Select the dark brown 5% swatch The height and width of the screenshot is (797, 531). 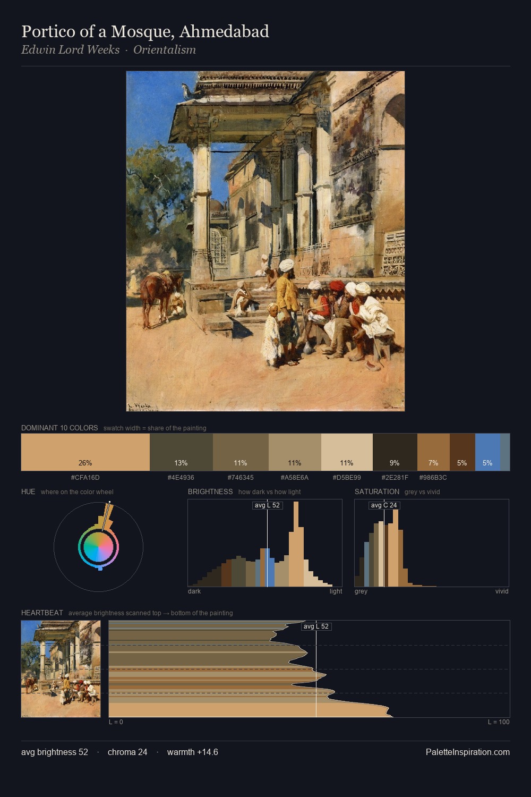(463, 452)
